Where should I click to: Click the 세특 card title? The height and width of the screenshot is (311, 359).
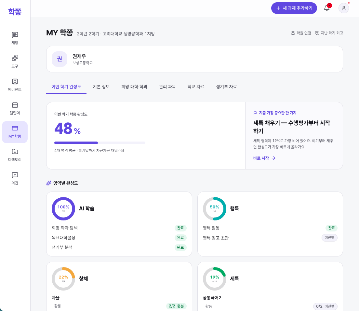click(x=234, y=279)
